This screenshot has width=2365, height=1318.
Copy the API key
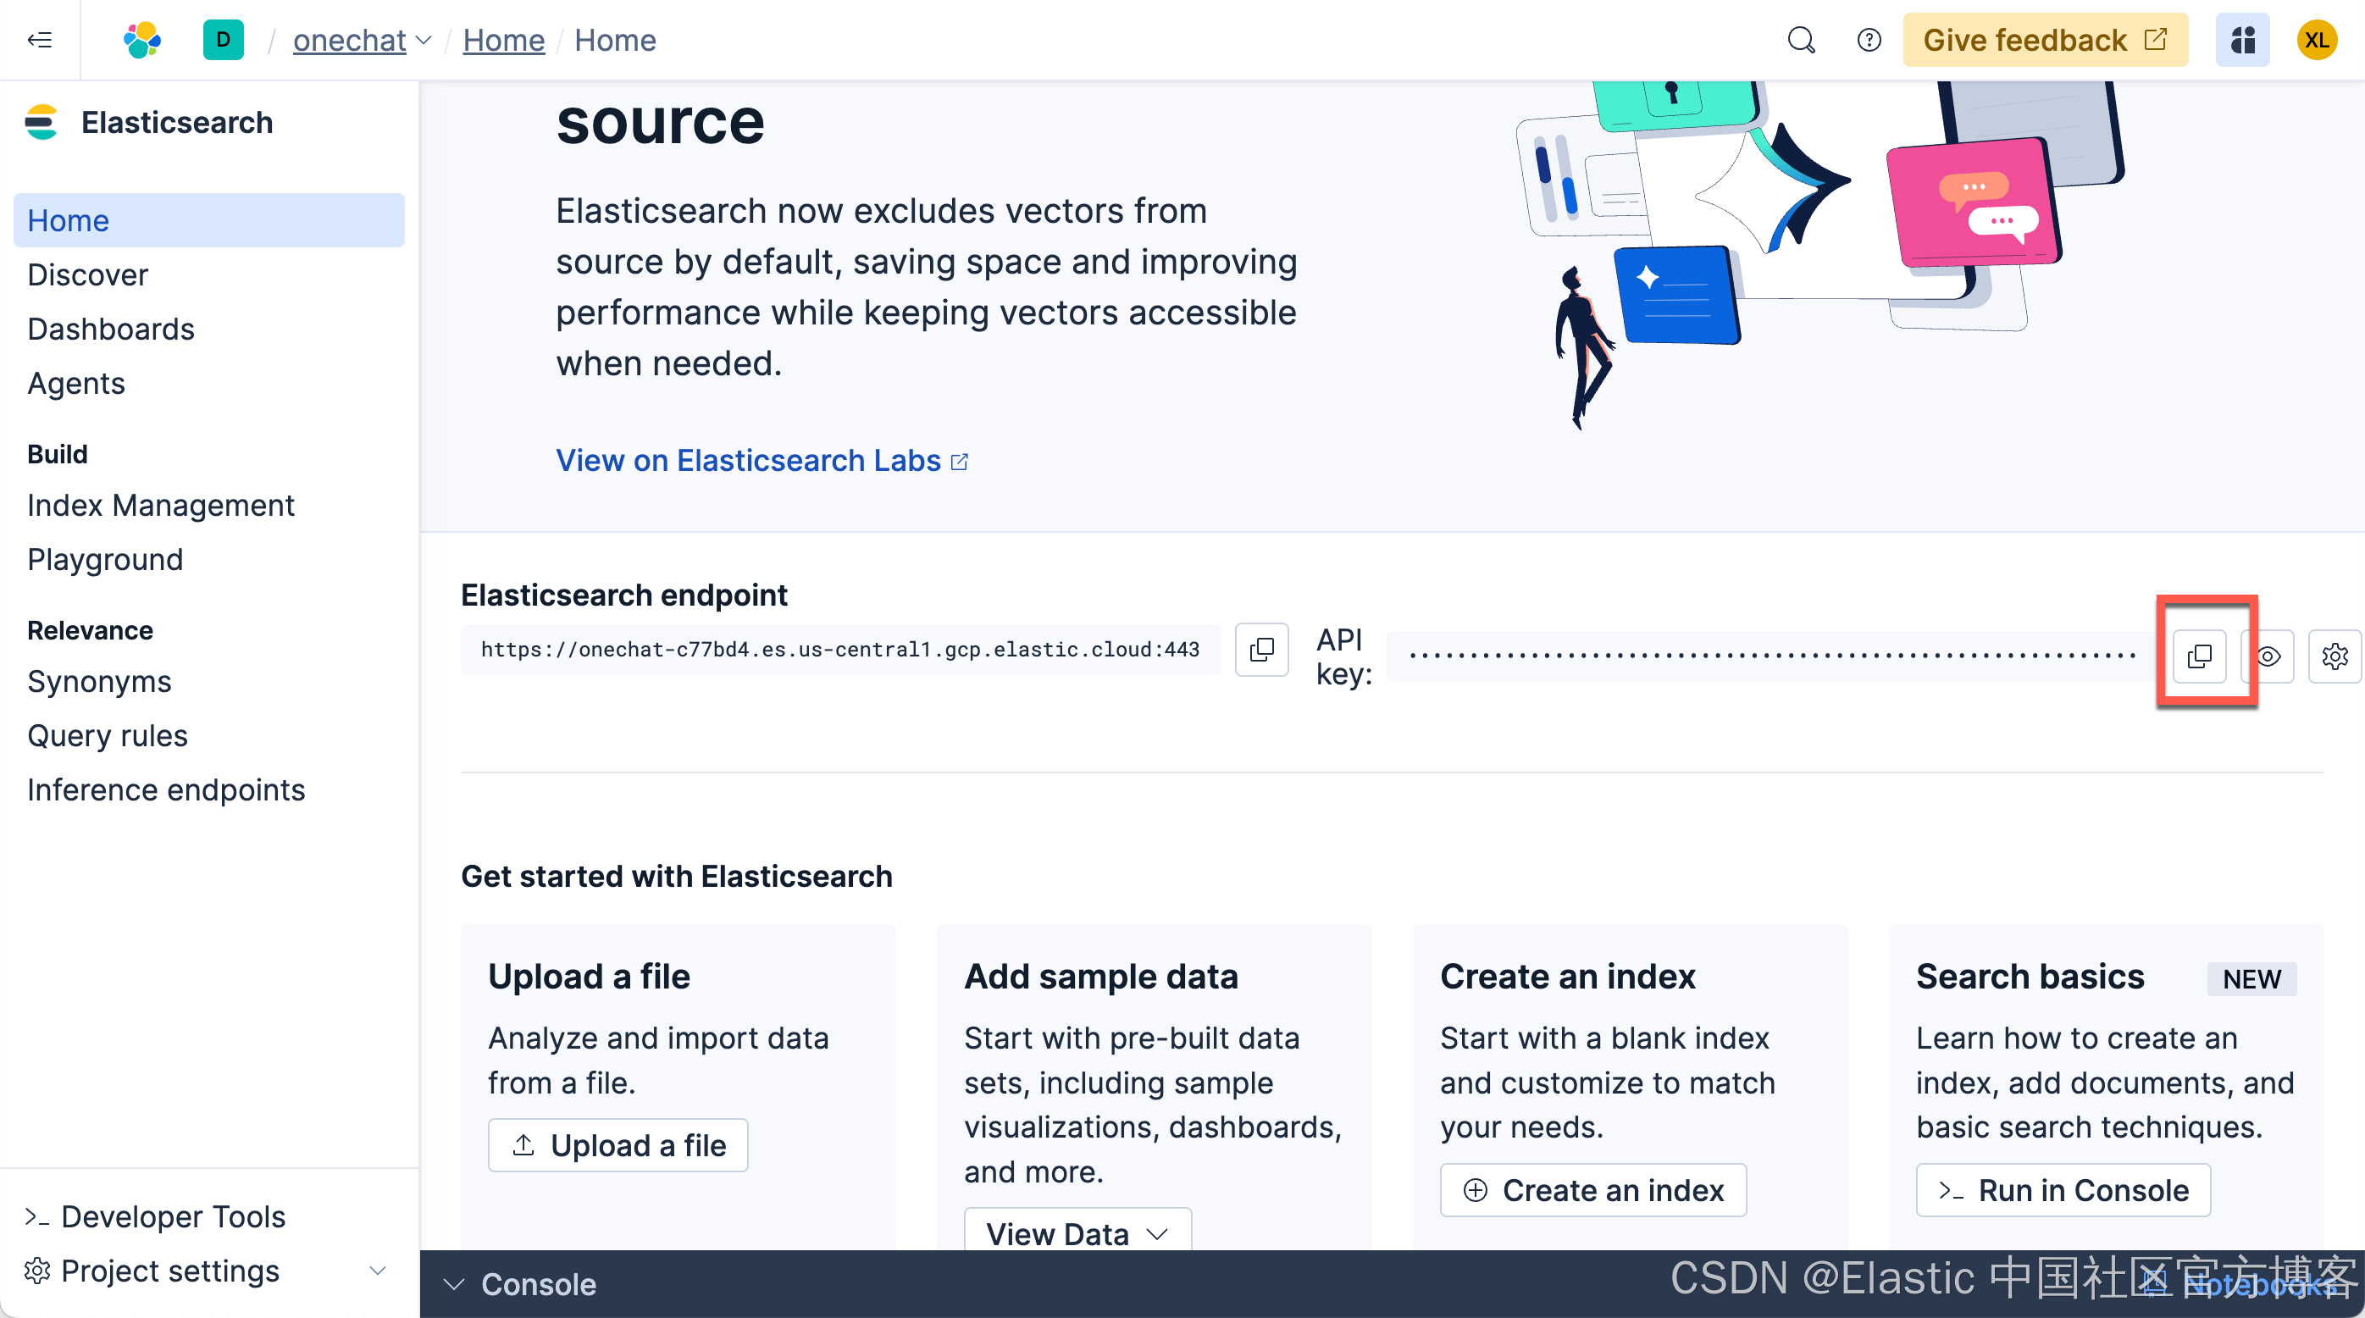pyautogui.click(x=2200, y=656)
